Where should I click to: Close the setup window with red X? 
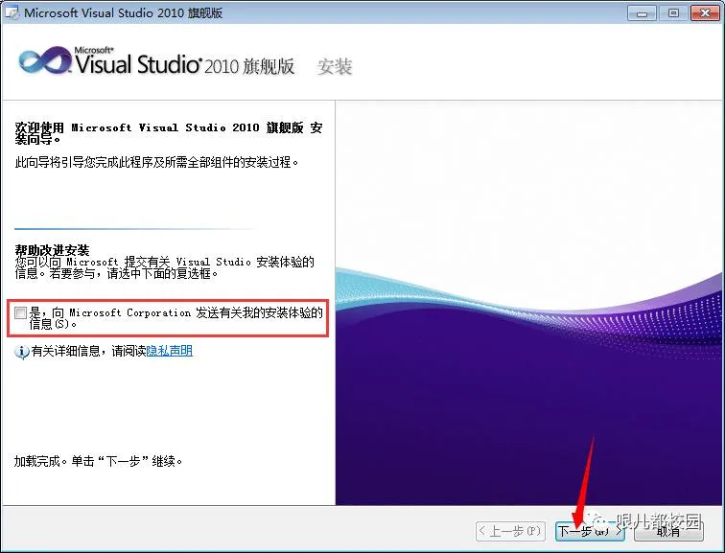pos(705,12)
